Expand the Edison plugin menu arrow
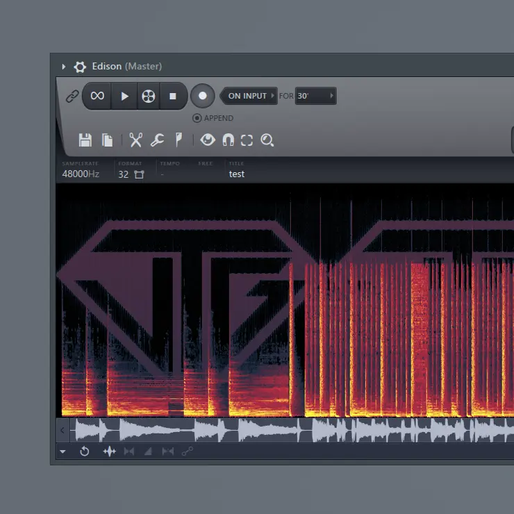The height and width of the screenshot is (514, 514). (64, 67)
